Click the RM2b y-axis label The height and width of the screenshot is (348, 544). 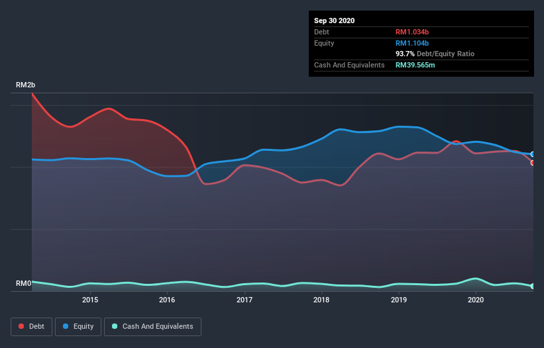pyautogui.click(x=25, y=85)
